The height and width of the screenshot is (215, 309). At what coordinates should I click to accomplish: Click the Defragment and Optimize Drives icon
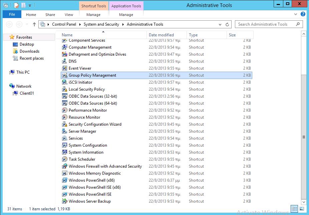(64, 54)
